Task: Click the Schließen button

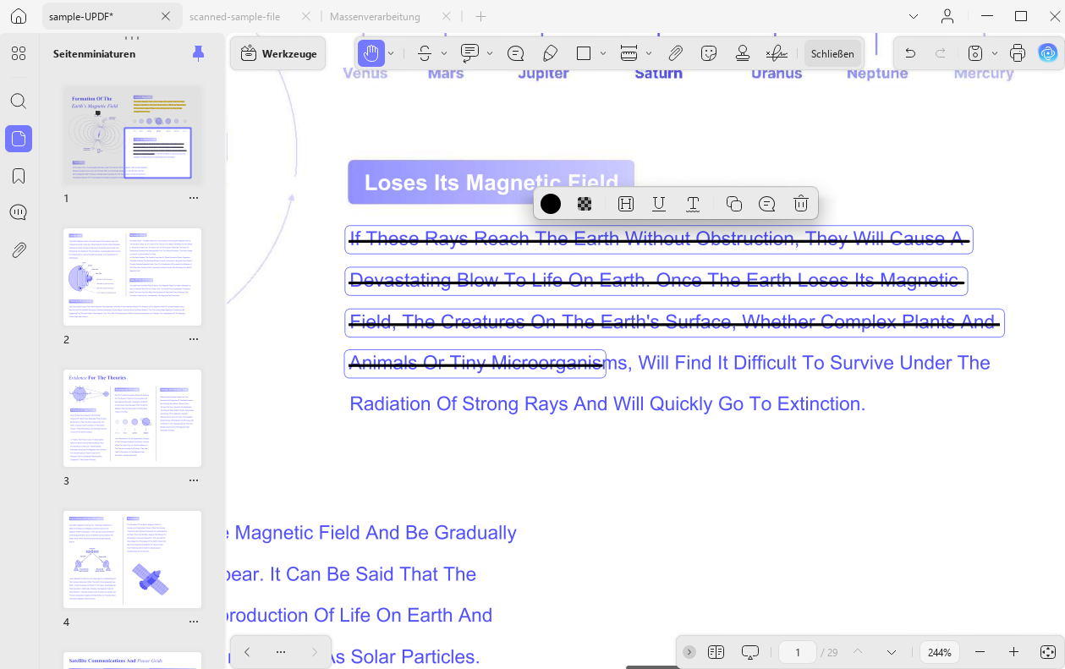Action: (832, 53)
